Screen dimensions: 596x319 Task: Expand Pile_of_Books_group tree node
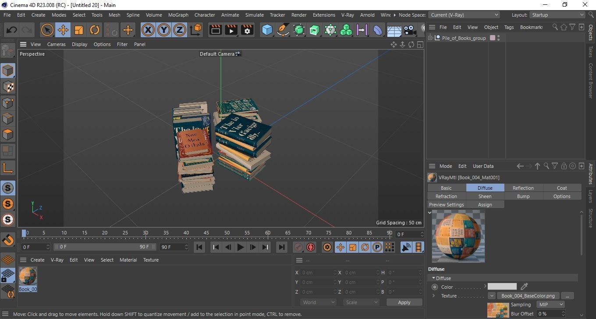[x=430, y=38]
